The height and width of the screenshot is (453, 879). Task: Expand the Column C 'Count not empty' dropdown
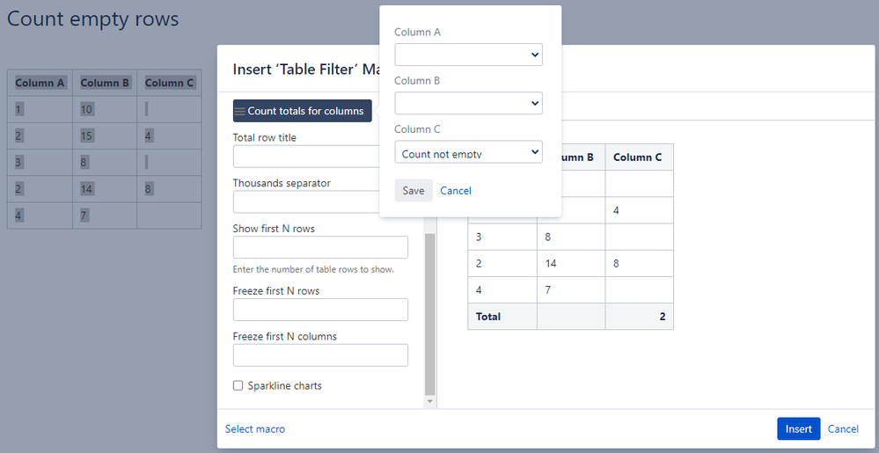(x=469, y=152)
